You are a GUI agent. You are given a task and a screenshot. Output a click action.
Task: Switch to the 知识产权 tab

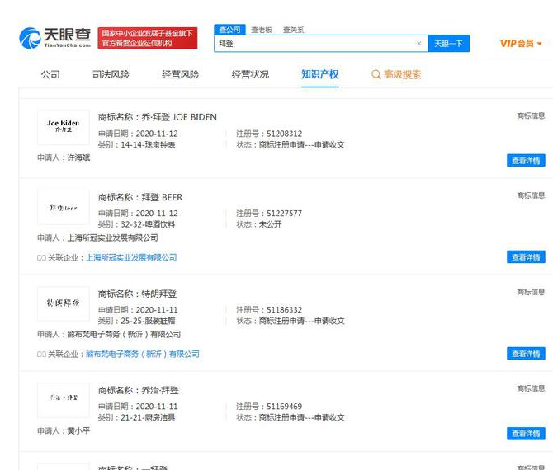pos(320,74)
